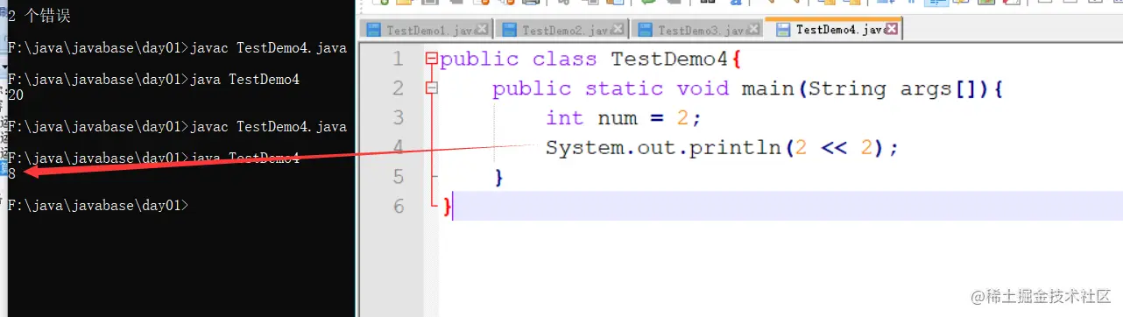Click the 'void' keyword on line 2
The width and height of the screenshot is (1123, 317).
pos(703,89)
